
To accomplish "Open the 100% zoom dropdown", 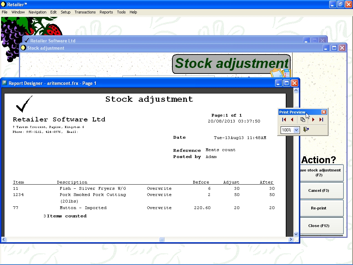I will coord(296,130).
